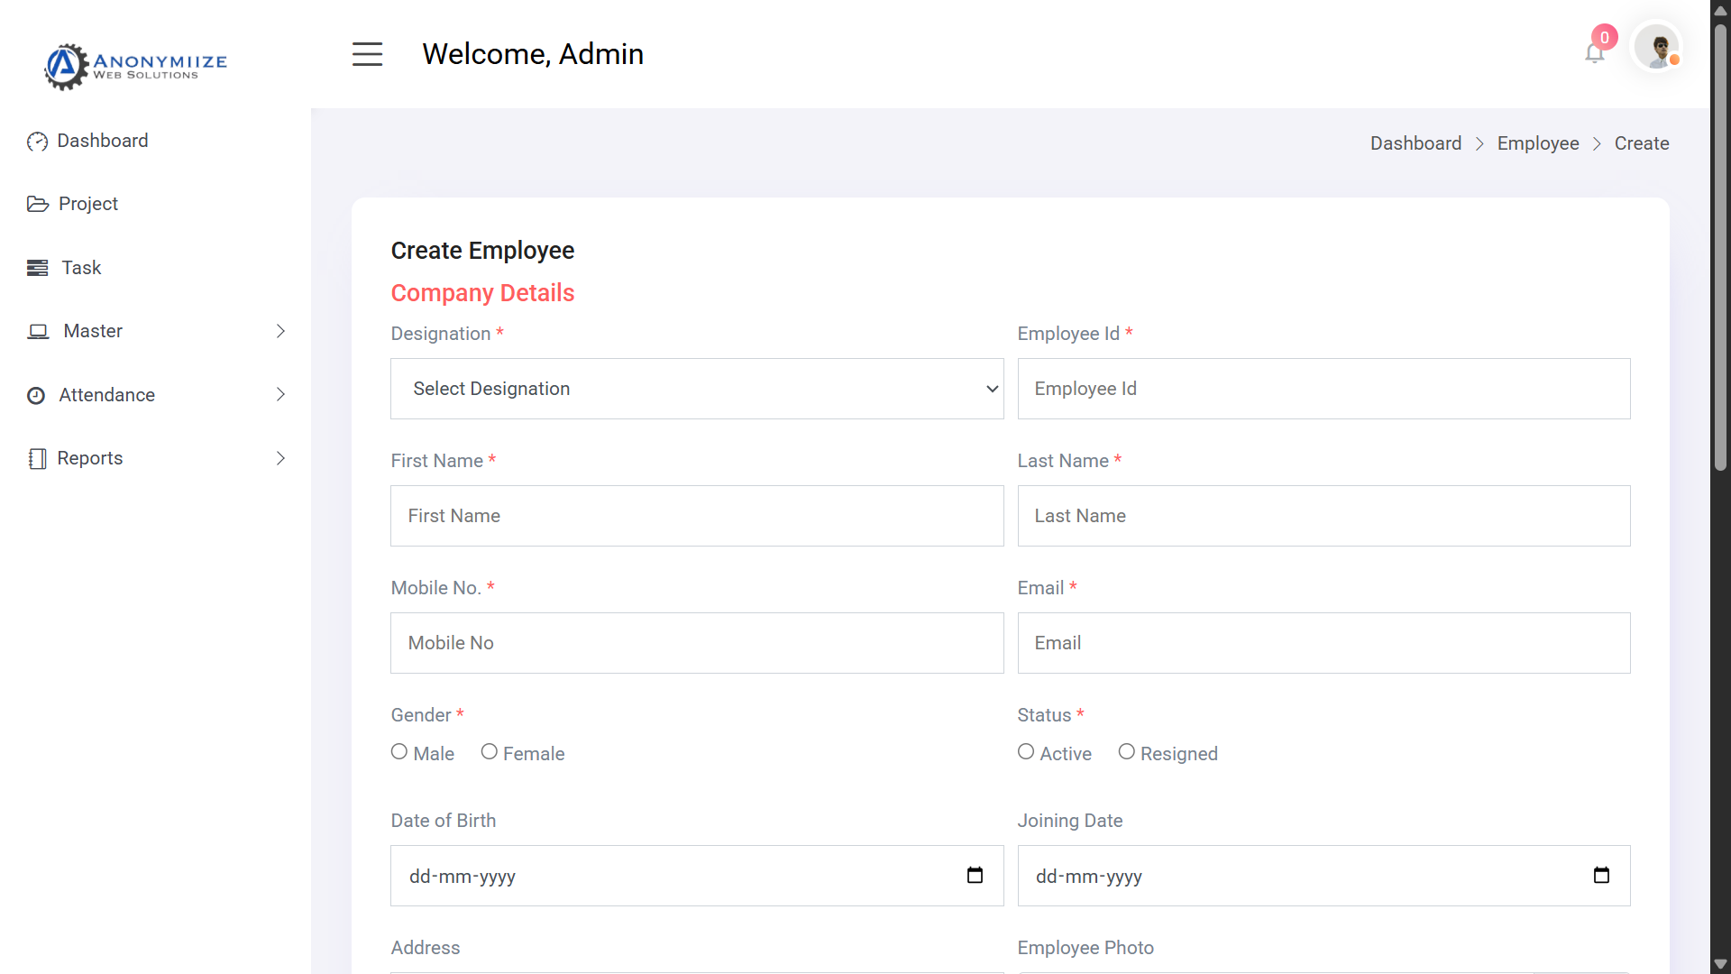The image size is (1731, 974).
Task: Click the Reports notebook icon in sidebar
Action: pos(37,459)
